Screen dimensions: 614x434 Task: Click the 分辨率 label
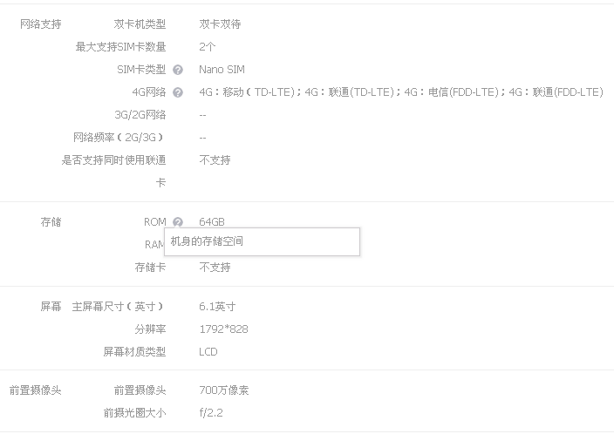(150, 329)
